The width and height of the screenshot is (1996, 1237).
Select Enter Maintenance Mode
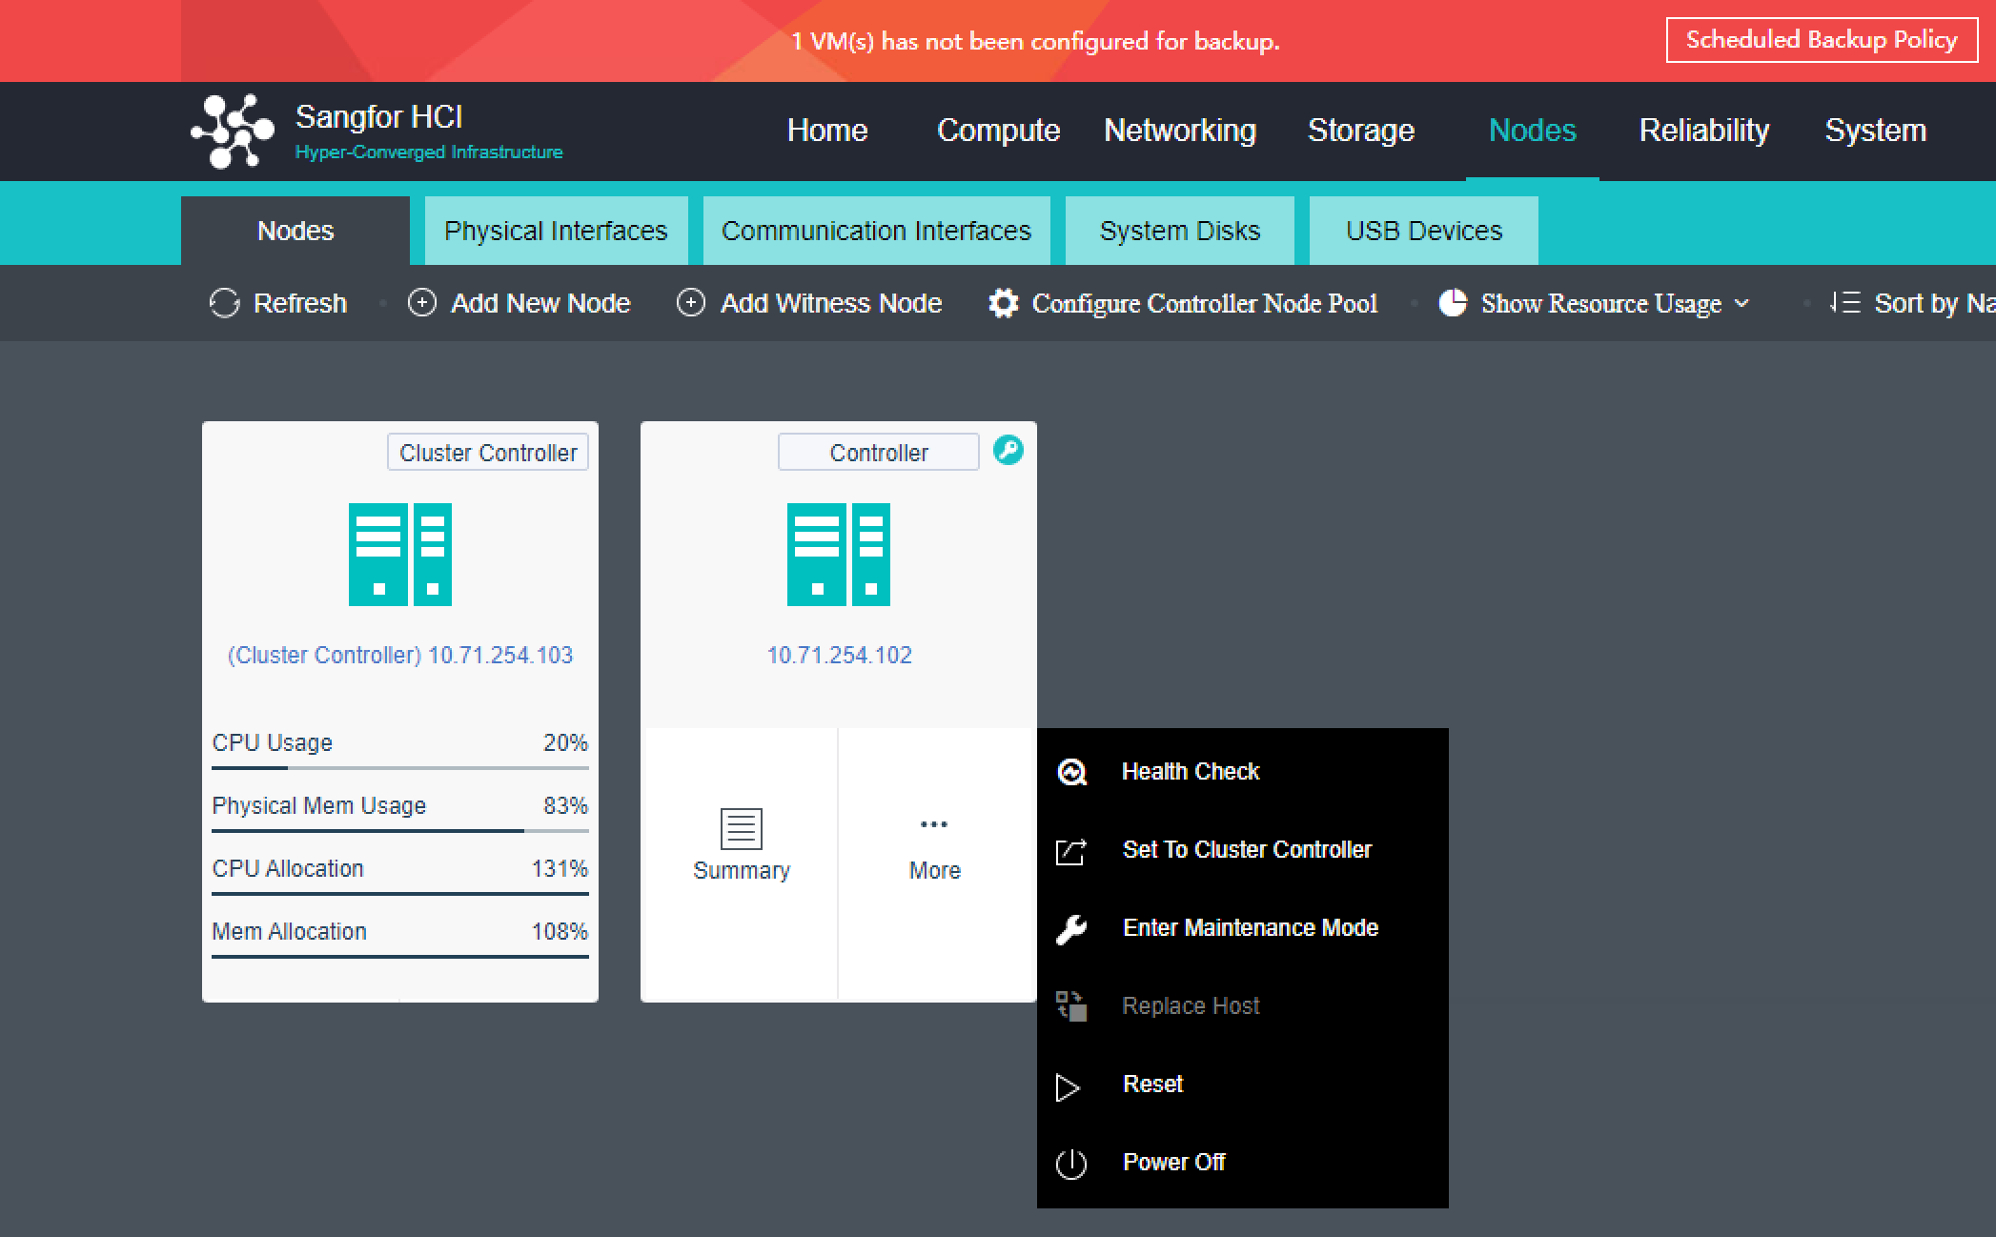click(1243, 928)
